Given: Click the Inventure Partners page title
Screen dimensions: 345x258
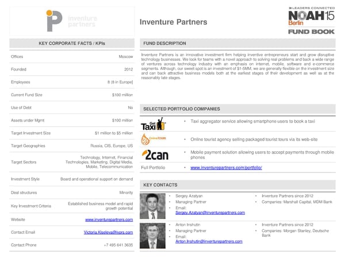Looking at the screenshot, I should pos(173,22).
